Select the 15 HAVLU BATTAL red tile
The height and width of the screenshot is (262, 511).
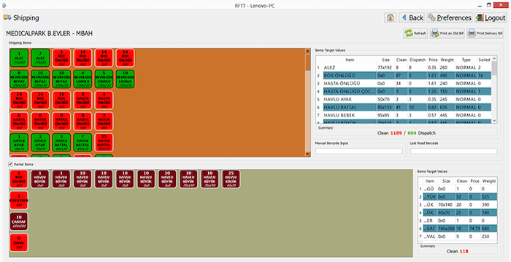[x=104, y=143]
